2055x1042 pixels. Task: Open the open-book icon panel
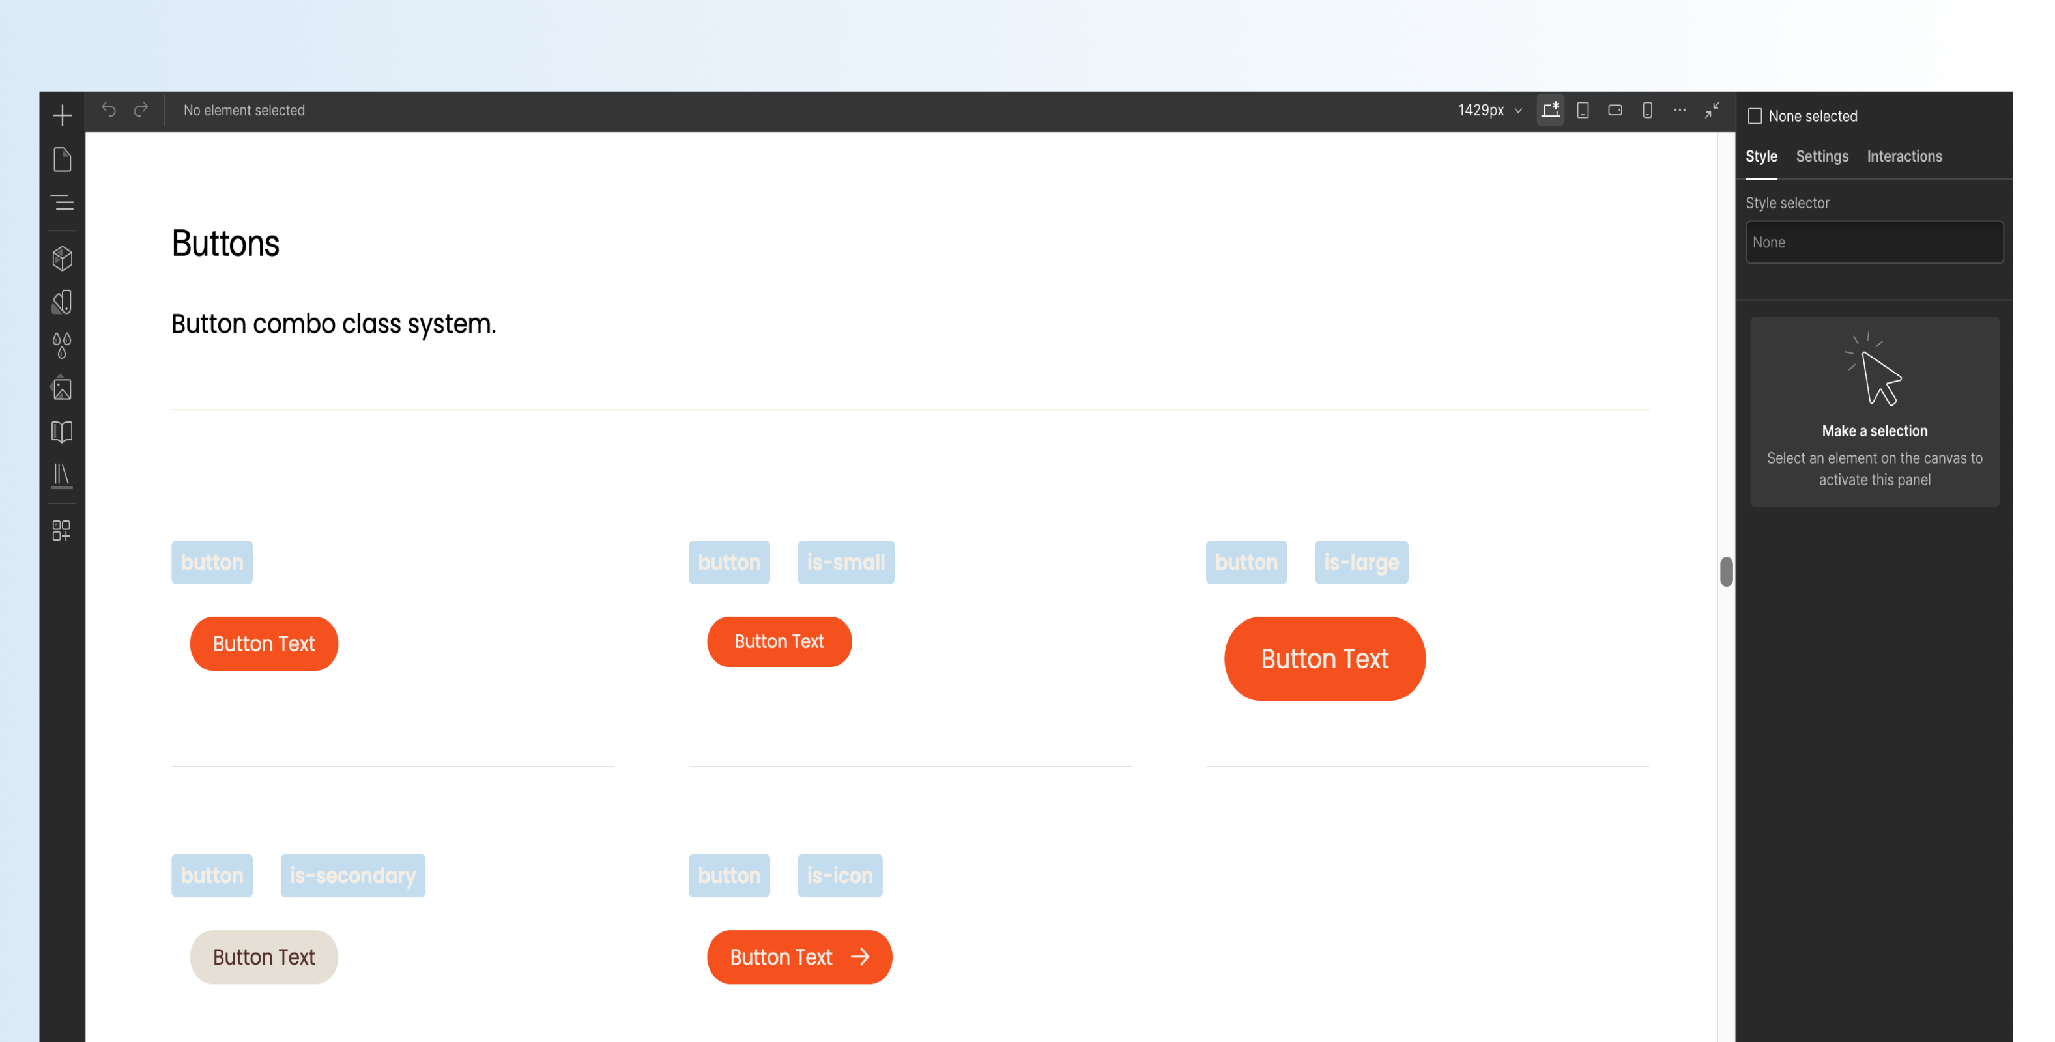tap(63, 432)
